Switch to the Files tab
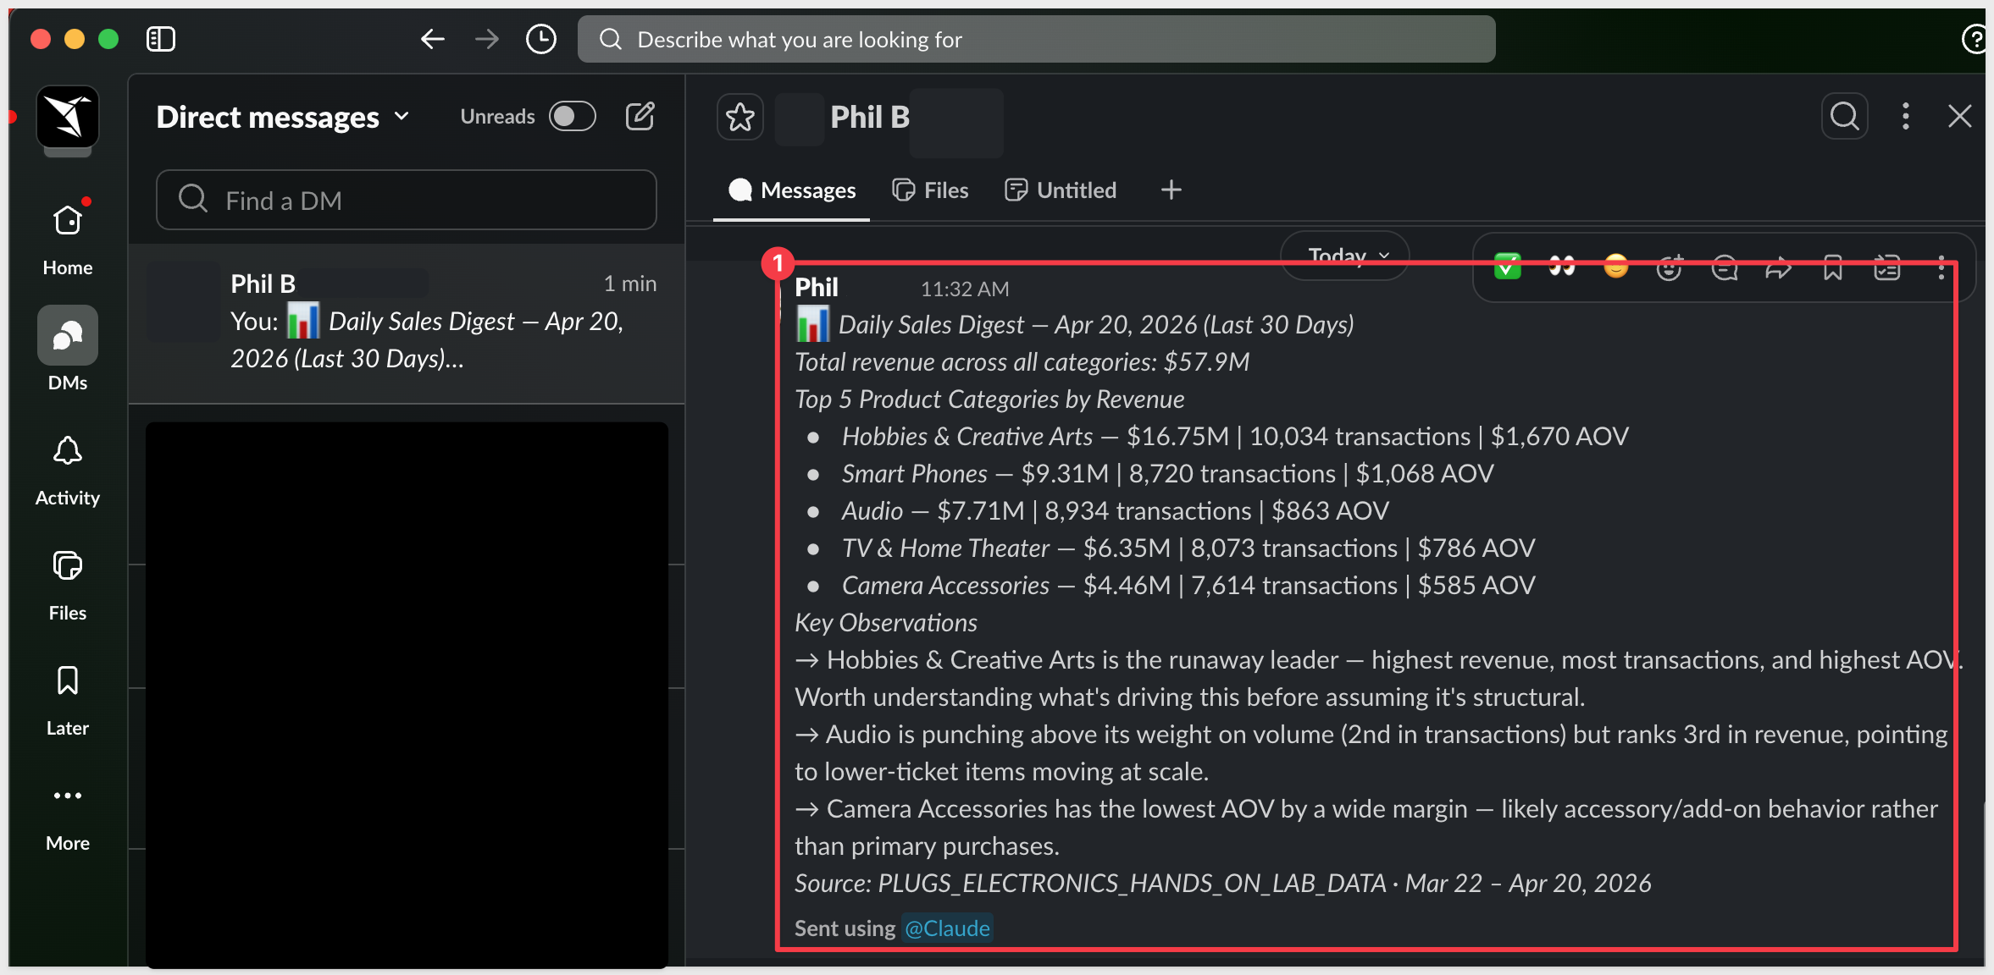1994x975 pixels. pyautogui.click(x=930, y=190)
